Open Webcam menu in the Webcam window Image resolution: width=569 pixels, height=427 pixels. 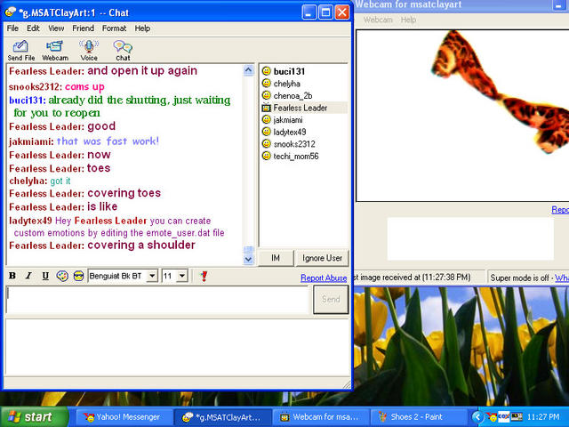378,20
